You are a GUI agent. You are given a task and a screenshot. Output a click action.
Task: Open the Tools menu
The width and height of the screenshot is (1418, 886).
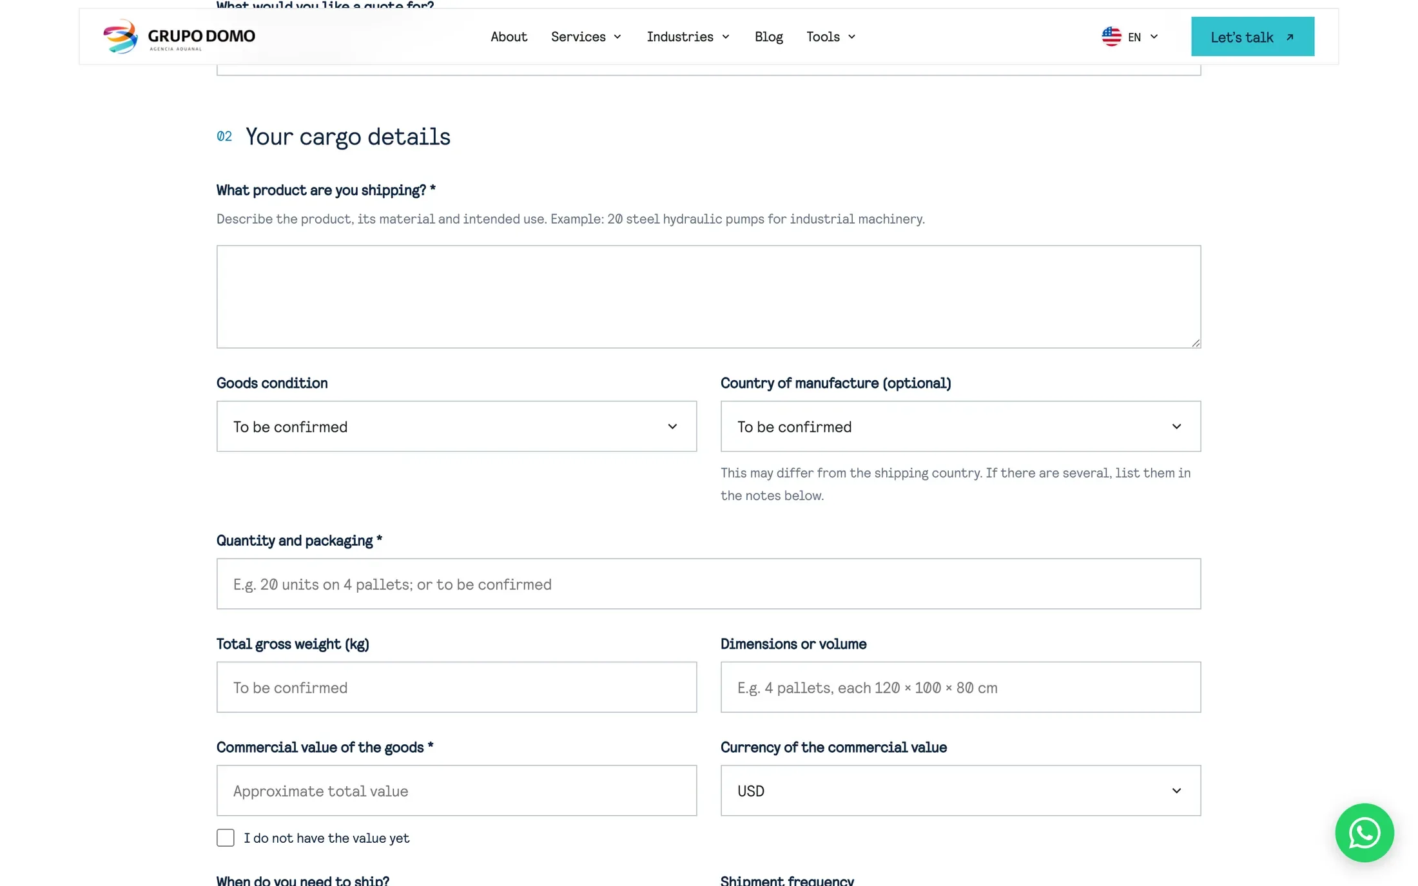(831, 37)
